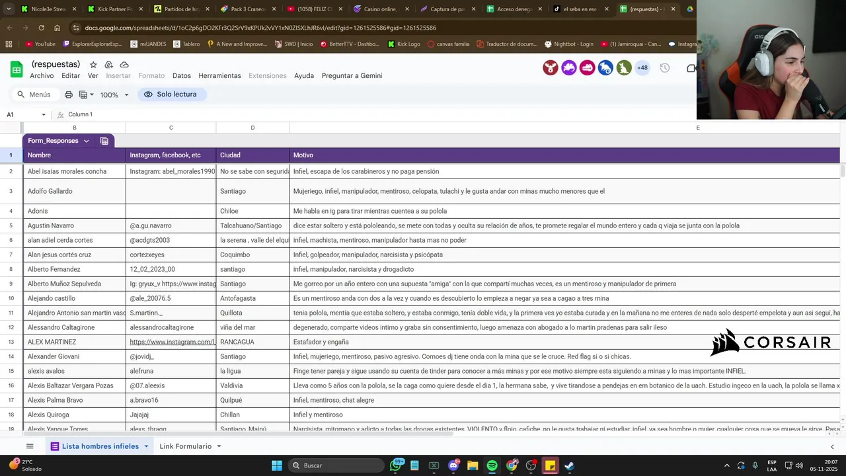Check the cloud save status icon
The width and height of the screenshot is (846, 476).
124,65
